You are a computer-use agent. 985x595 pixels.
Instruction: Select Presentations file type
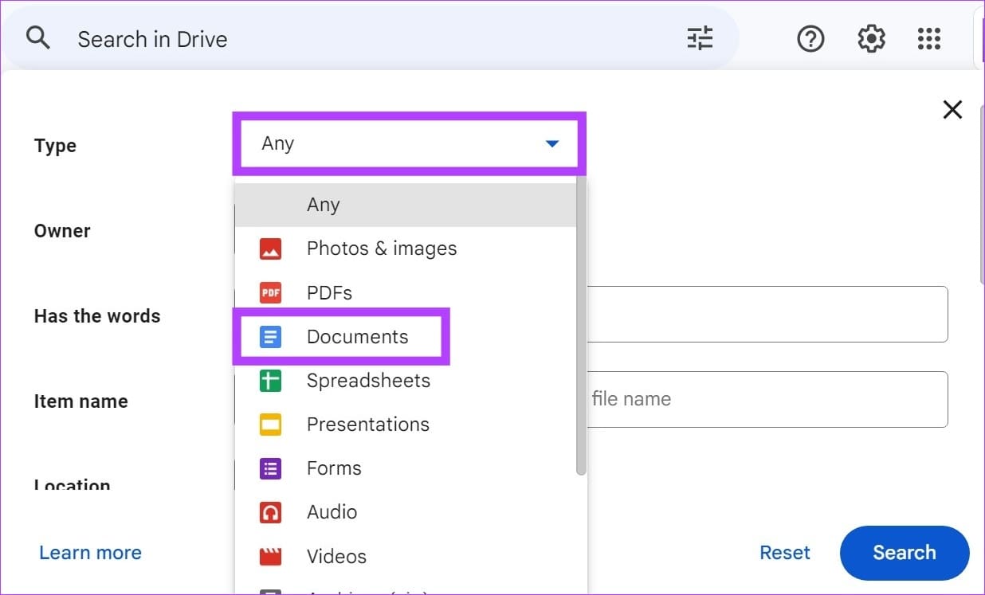coord(406,424)
